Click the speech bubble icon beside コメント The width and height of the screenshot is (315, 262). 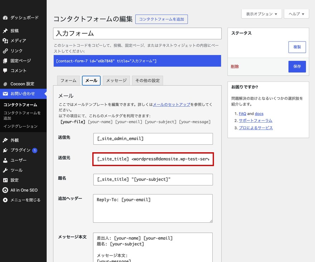click(x=5, y=71)
